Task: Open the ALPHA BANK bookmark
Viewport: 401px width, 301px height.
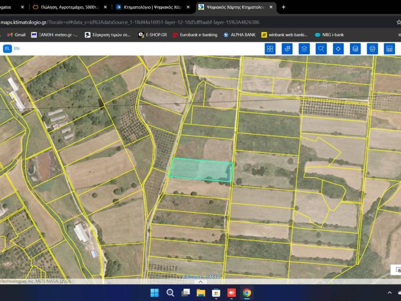Action: point(239,34)
